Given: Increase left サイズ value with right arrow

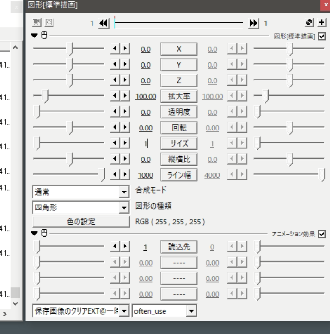Looking at the screenshot, I should pyautogui.click(x=125, y=143).
